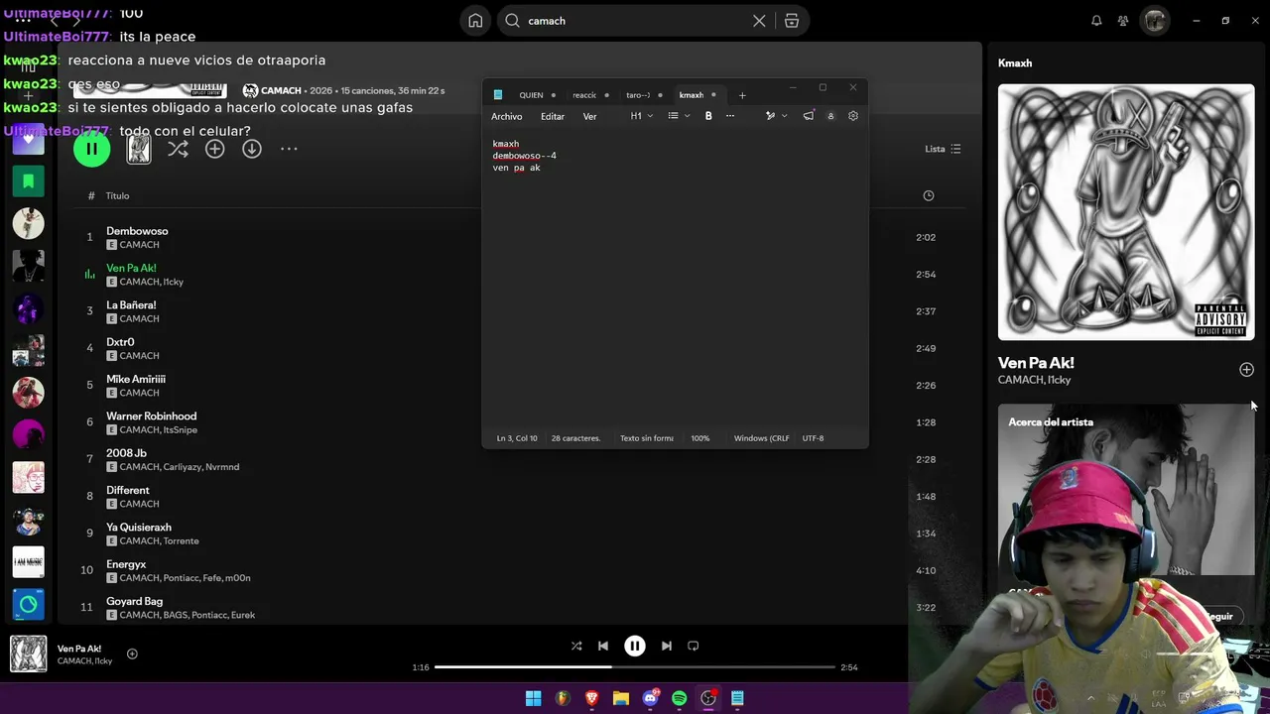1270x714 pixels.
Task: Select the track Warner Robinhood
Action: point(152,416)
